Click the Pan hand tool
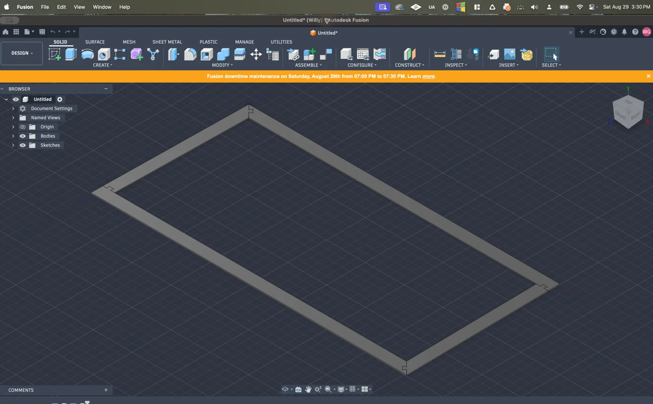The height and width of the screenshot is (404, 653). (308, 389)
